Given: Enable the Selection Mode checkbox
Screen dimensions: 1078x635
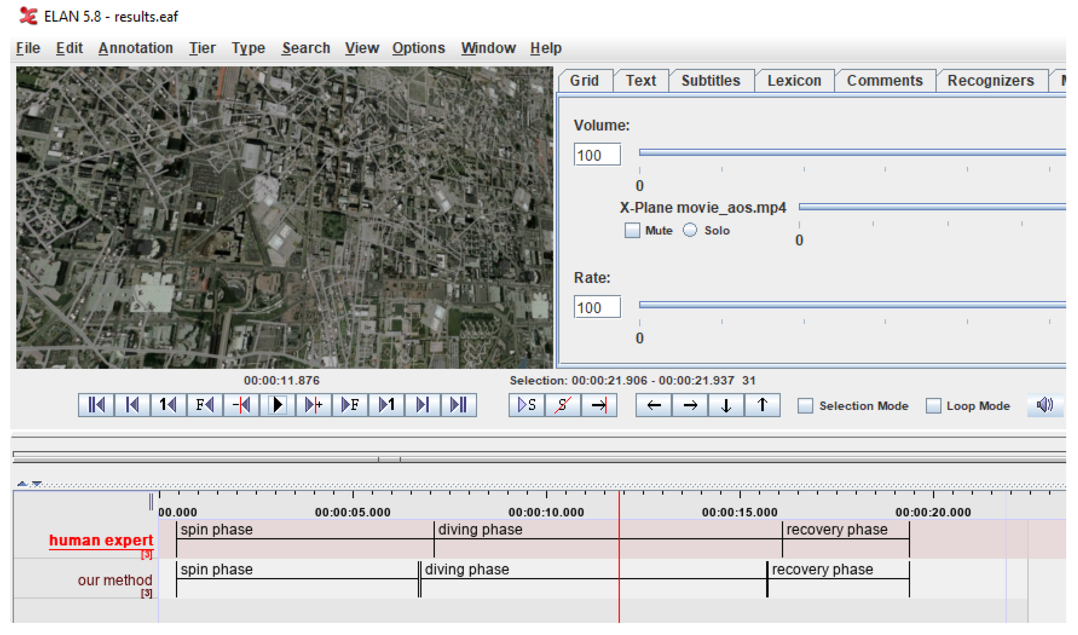Looking at the screenshot, I should (805, 406).
